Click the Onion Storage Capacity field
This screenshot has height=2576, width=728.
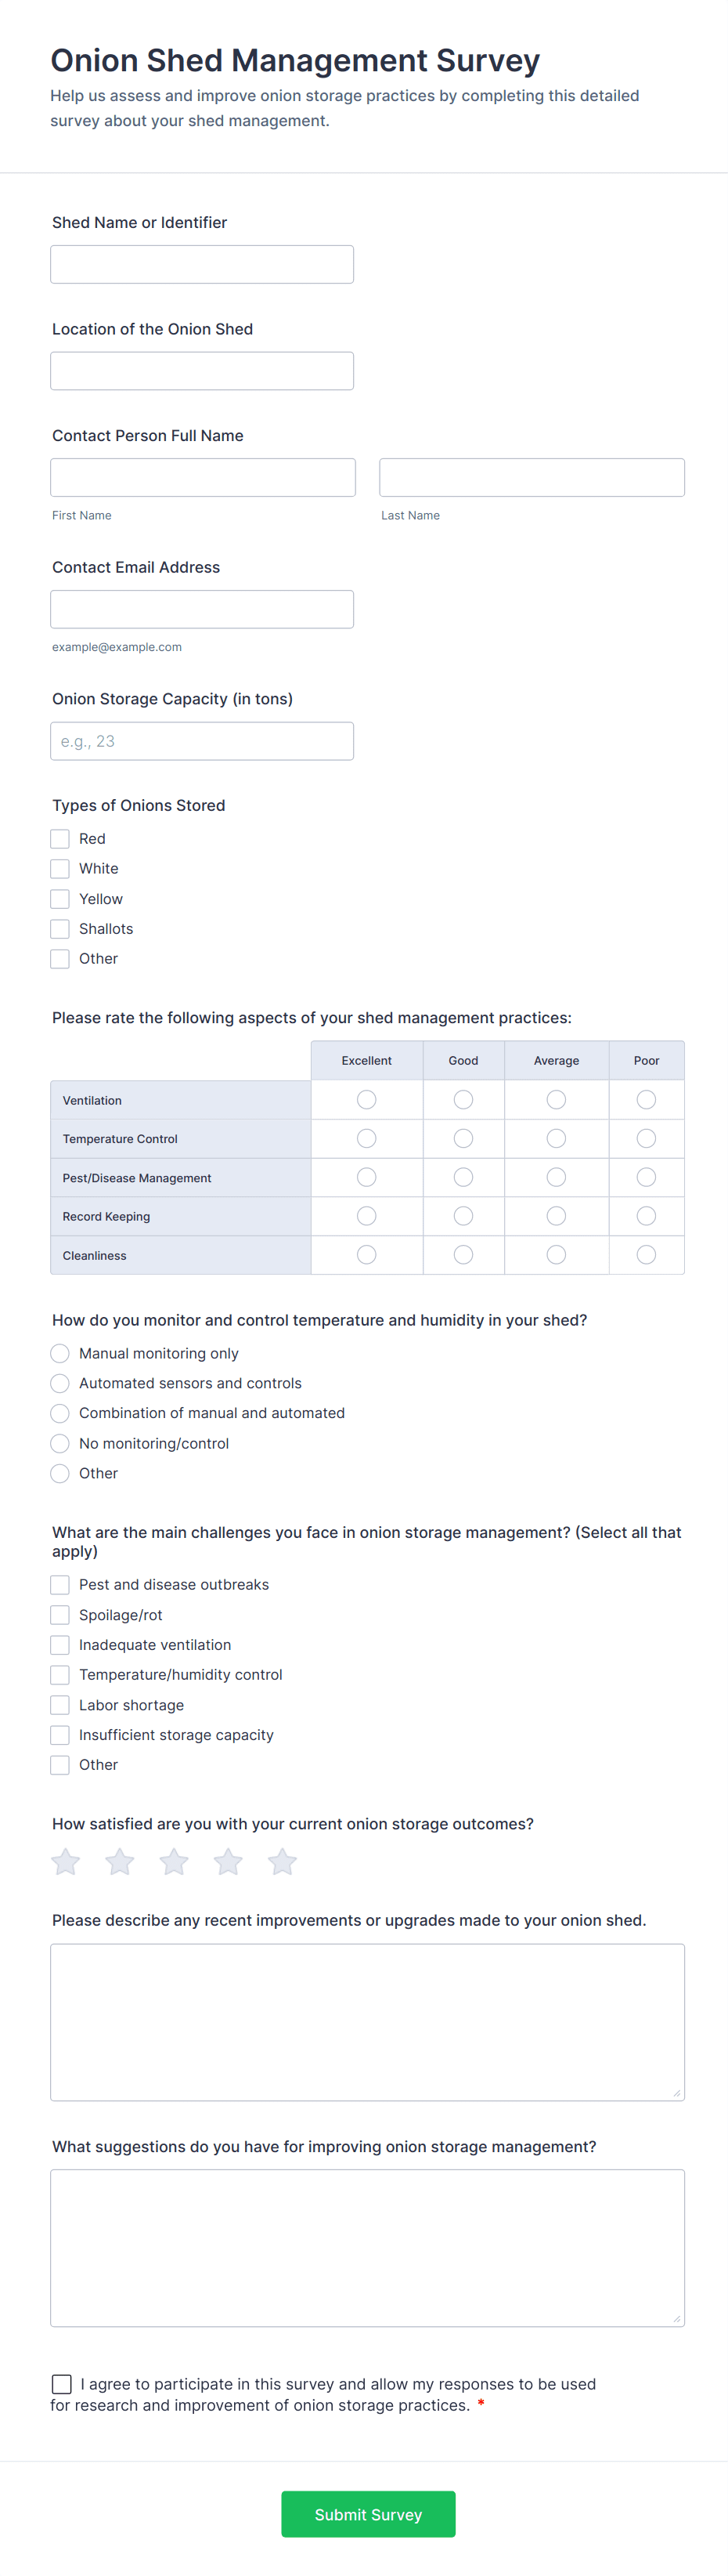pos(202,740)
